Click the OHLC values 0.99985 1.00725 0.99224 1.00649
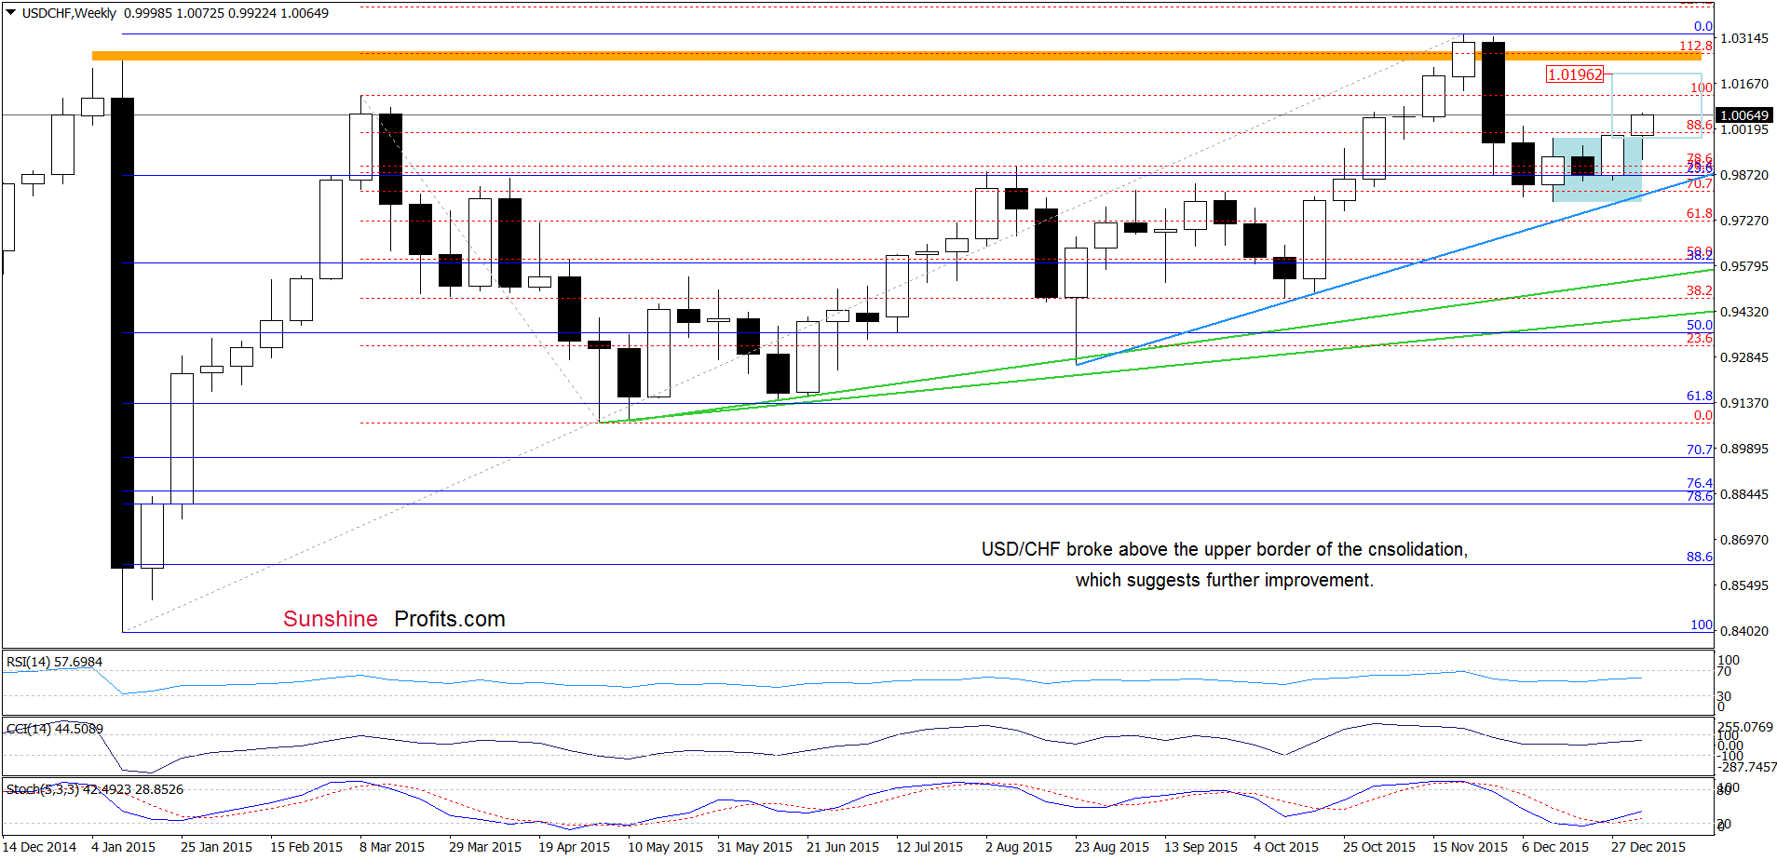Screen dimensions: 1777x860 (x=226, y=13)
